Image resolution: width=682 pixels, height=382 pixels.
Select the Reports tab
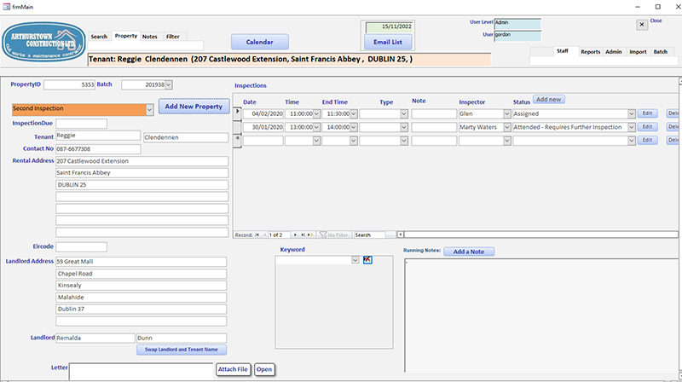coord(590,52)
